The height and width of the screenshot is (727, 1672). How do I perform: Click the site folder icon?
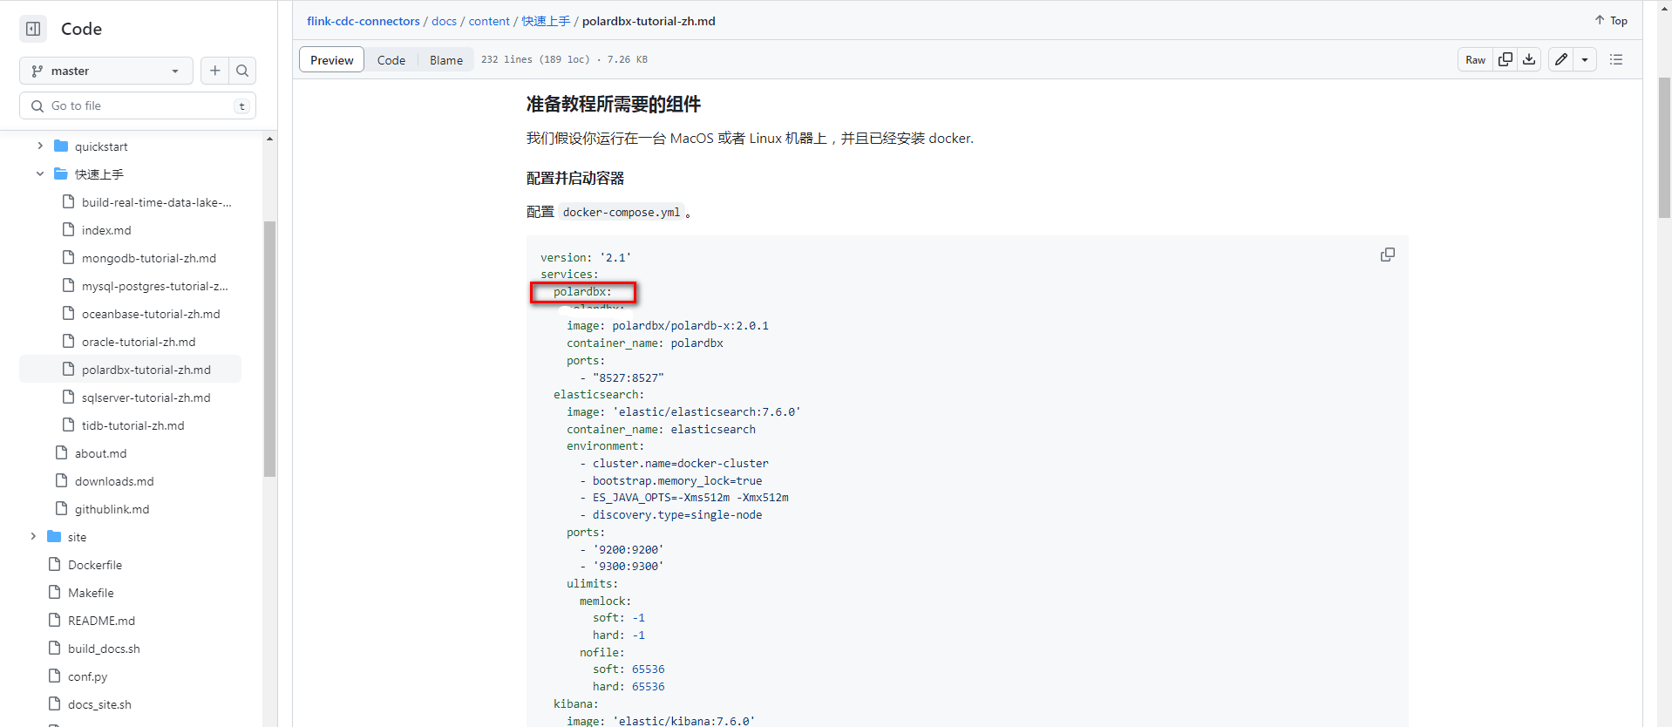click(x=54, y=537)
